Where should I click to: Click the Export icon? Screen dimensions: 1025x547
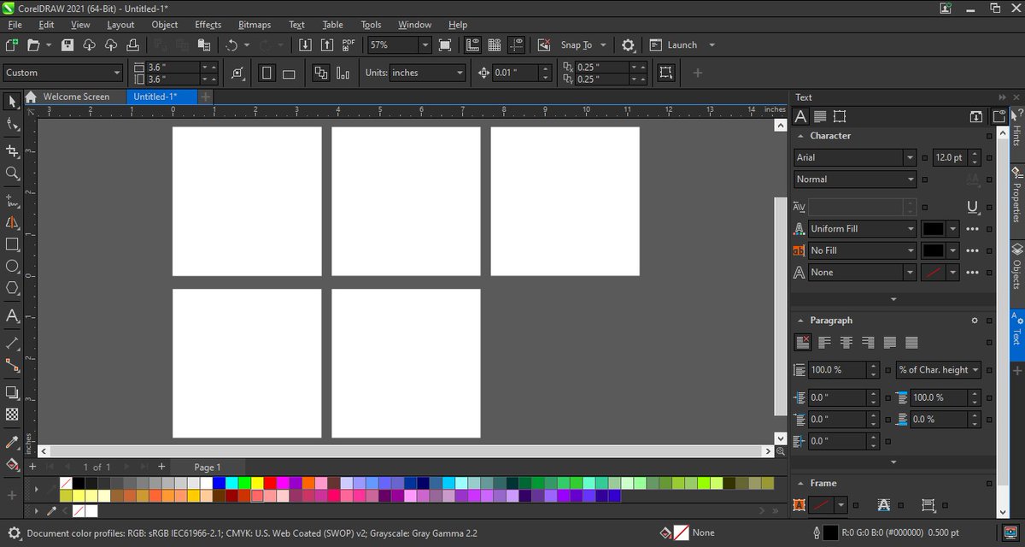click(x=328, y=45)
